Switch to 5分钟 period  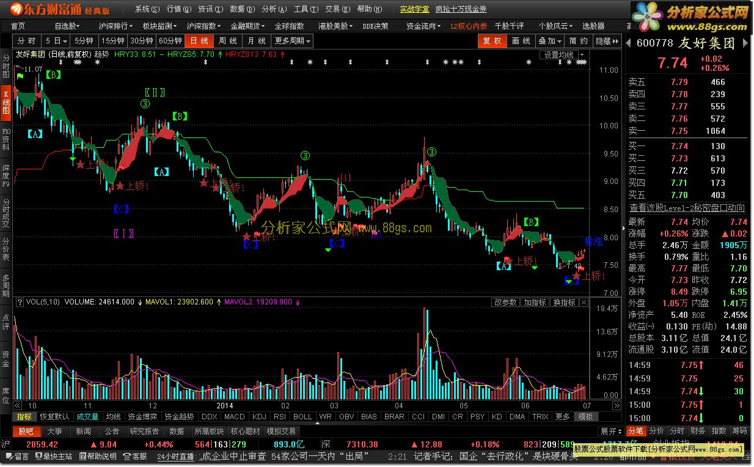(x=83, y=41)
